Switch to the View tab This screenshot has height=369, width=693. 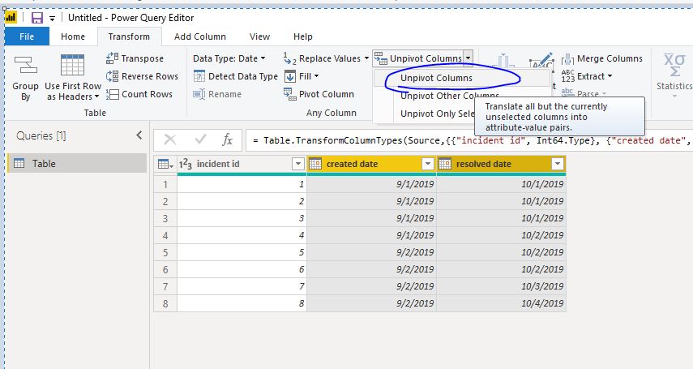tap(259, 36)
